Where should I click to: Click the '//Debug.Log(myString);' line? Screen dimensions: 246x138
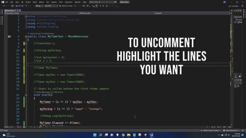(57, 116)
